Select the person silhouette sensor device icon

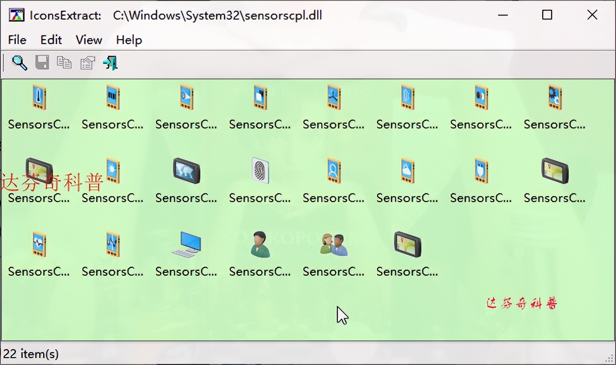pos(334,171)
